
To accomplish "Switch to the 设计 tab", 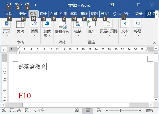I will (43, 14).
